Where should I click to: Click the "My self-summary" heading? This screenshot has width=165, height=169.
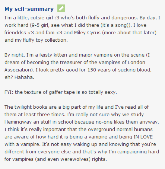29,9
